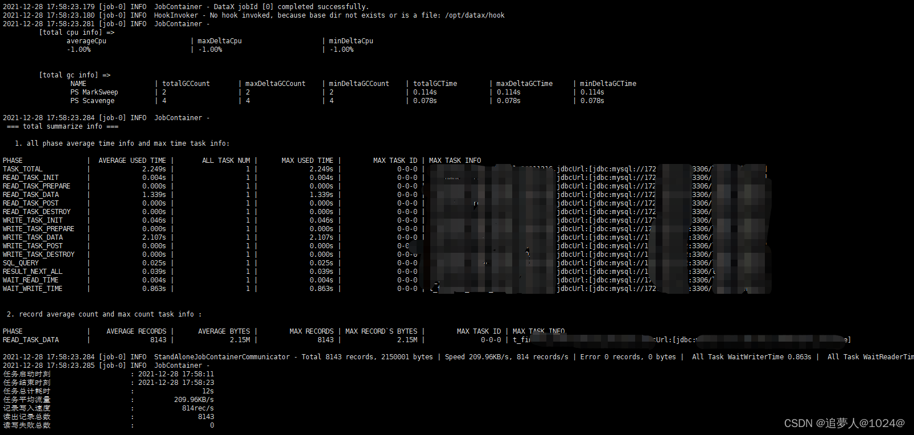914x435 pixels.
Task: Select the 'minDeltaGCCount' column header
Action: 359,84
